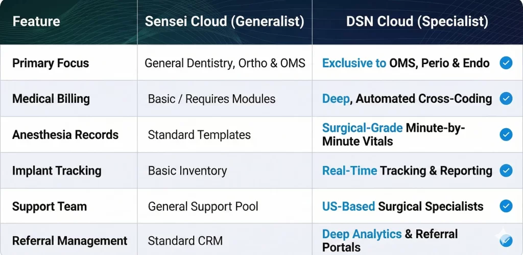Select the Feature column header
This screenshot has width=523, height=255.
(36, 22)
